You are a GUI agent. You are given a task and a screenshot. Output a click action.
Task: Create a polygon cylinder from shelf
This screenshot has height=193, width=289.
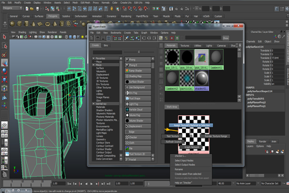tap(26, 24)
